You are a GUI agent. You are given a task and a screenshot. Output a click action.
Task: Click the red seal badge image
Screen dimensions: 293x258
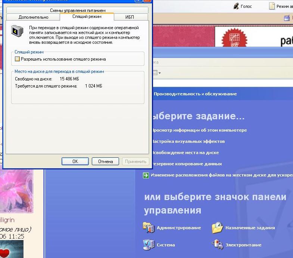[x=234, y=37]
